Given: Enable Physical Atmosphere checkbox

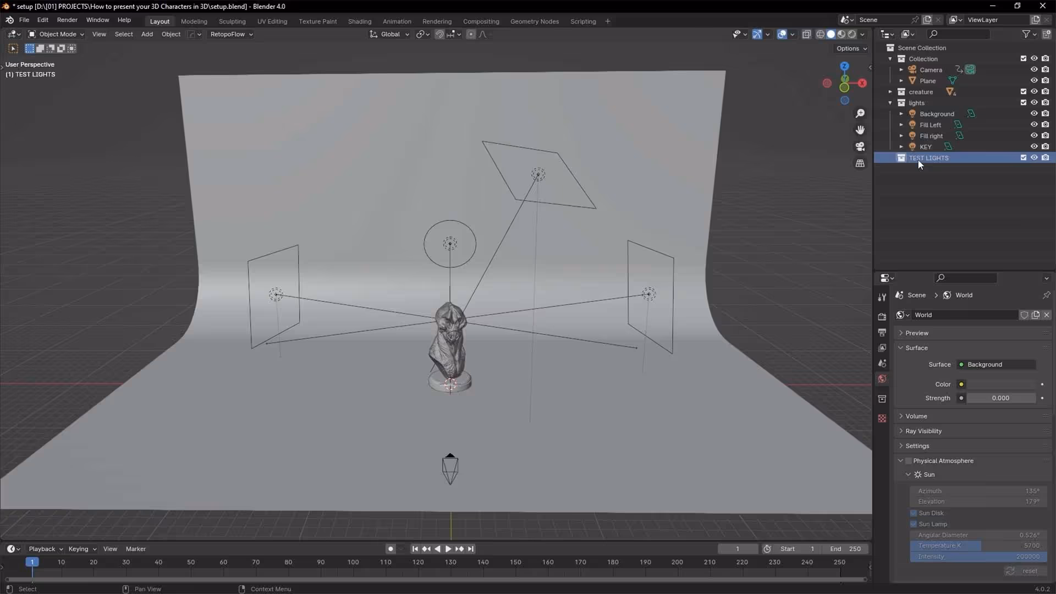Looking at the screenshot, I should point(909,461).
